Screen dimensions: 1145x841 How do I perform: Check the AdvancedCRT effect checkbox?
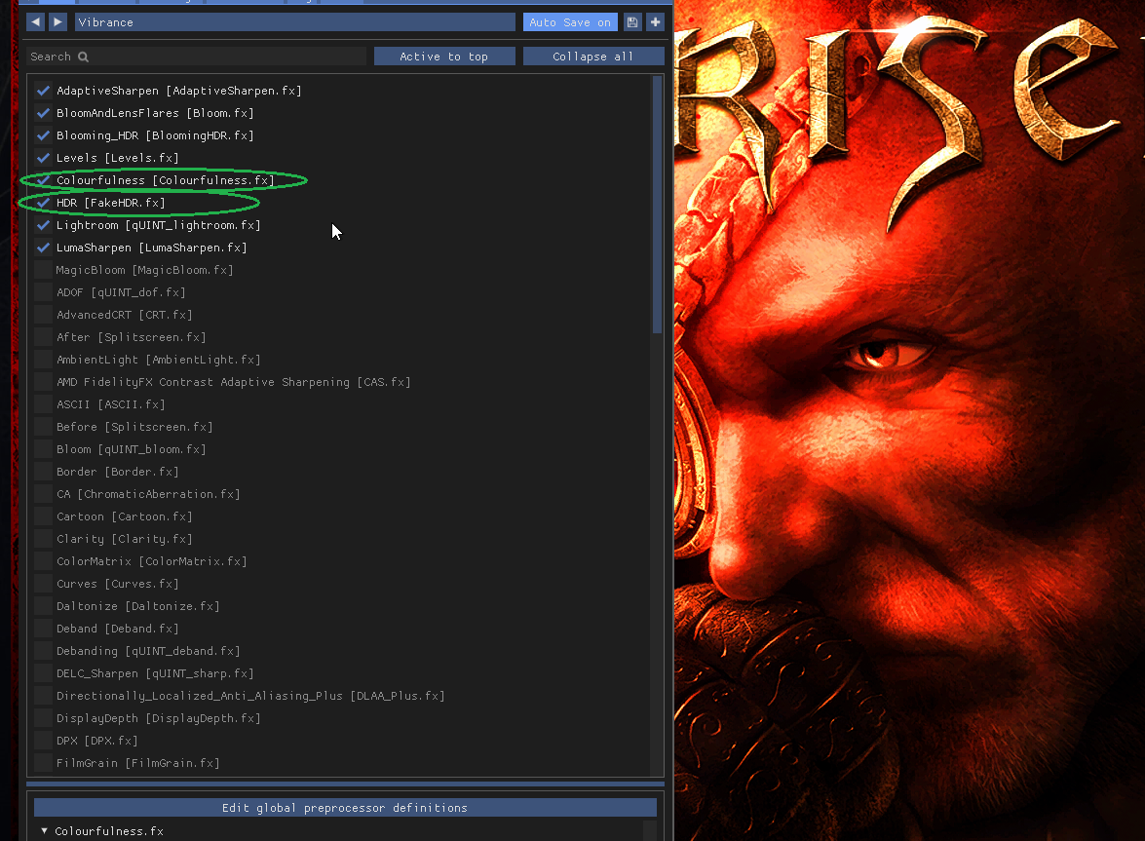coord(43,315)
